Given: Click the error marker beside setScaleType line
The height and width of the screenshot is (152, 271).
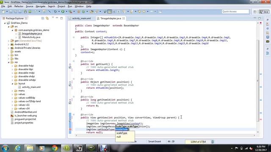Looking at the screenshot, I should click(x=70, y=129).
